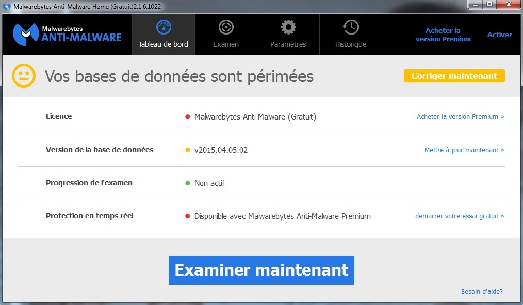Click the window title bar text
Screen dimensions: 523x305
[x=87, y=7]
